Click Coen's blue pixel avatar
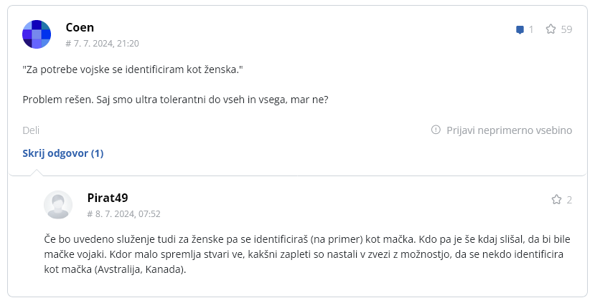This screenshot has width=595, height=303. click(x=37, y=34)
